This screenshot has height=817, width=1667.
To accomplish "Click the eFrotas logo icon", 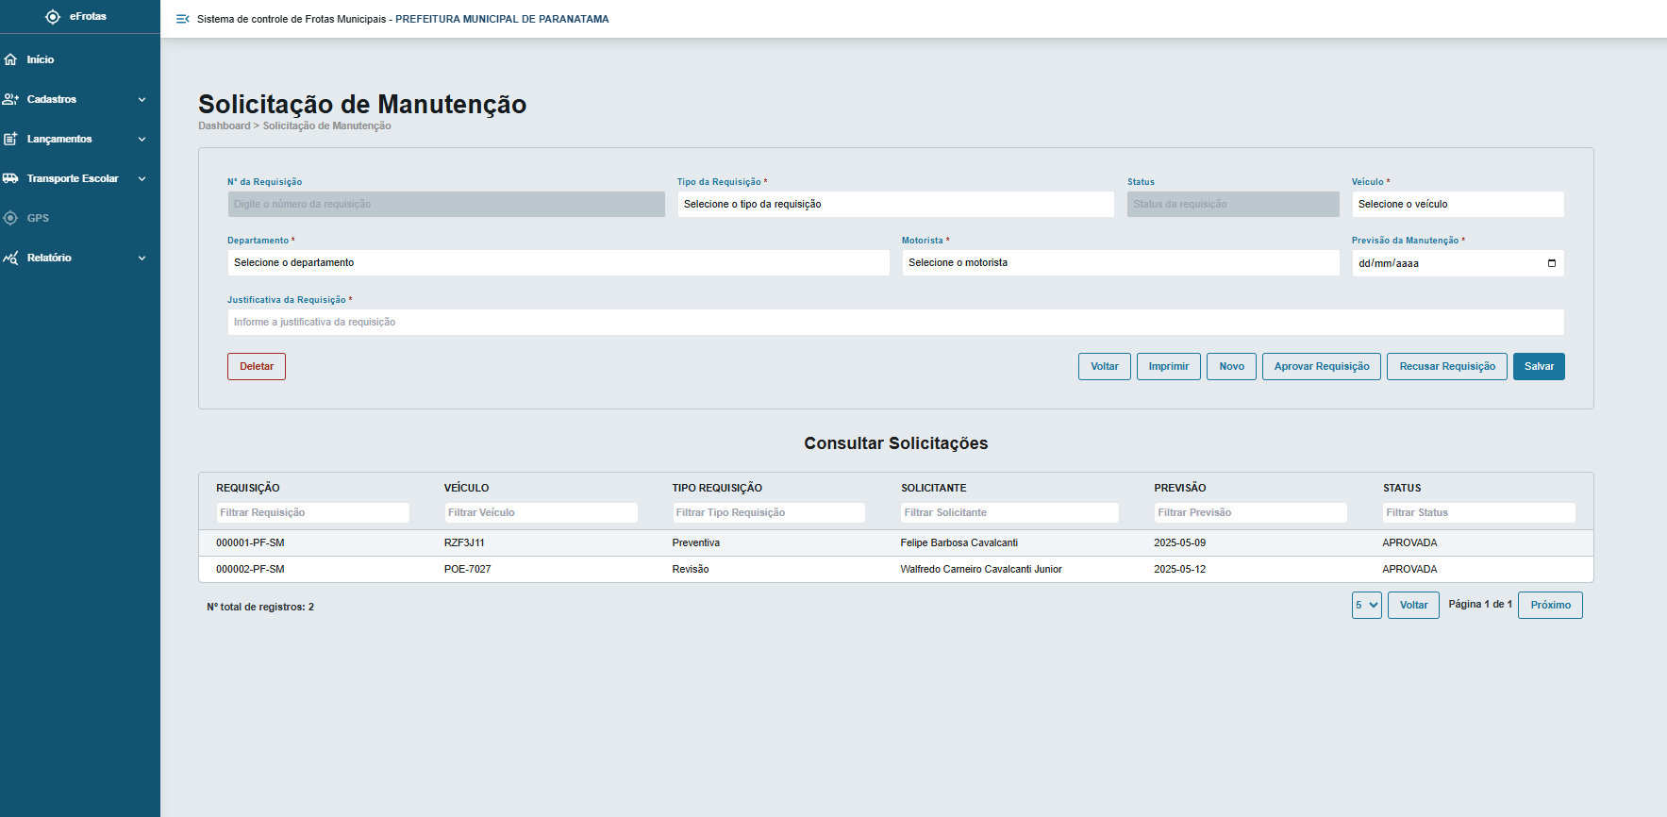I will [x=53, y=17].
